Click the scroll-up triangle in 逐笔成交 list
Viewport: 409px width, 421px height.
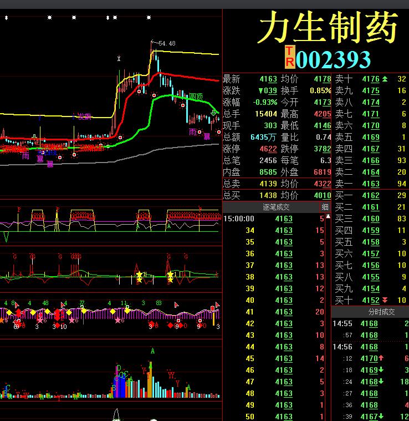point(328,216)
